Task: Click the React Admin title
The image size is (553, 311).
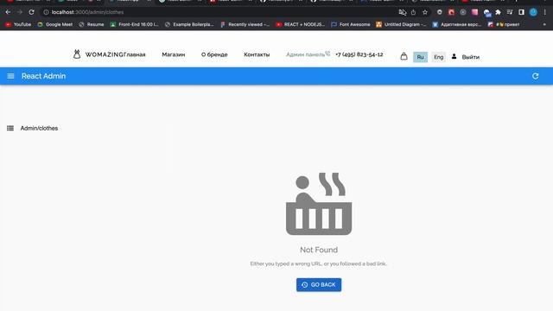Action: (43, 76)
